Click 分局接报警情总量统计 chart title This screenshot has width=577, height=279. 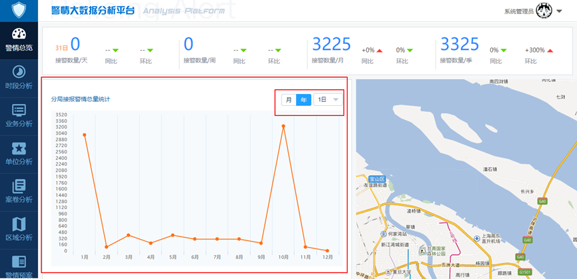click(x=81, y=99)
